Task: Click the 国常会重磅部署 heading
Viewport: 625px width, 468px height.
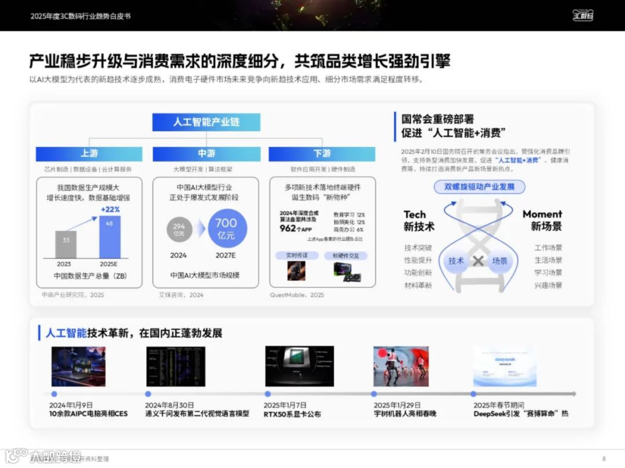Action: 437,119
